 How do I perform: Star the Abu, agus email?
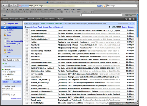pos(29,54)
